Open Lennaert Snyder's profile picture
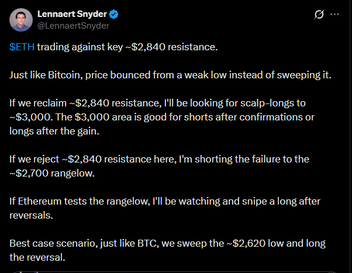 (20, 19)
